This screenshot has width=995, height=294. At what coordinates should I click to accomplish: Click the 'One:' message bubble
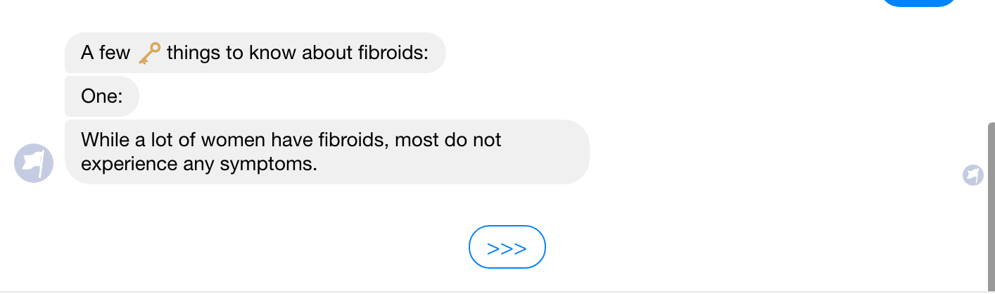(x=102, y=96)
